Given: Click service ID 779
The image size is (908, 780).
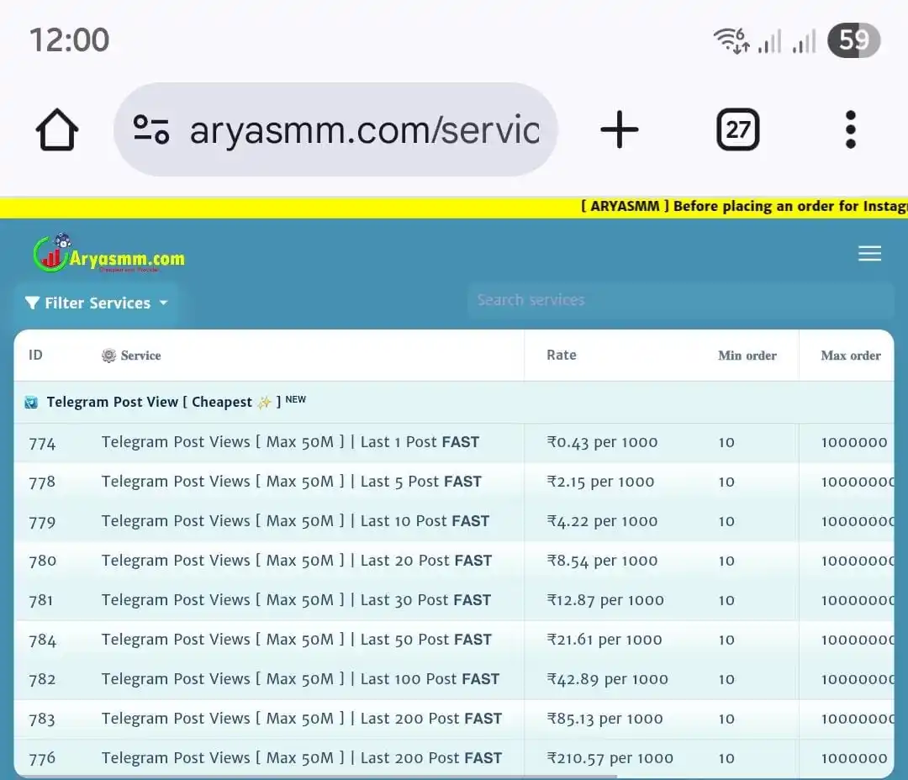Looking at the screenshot, I should coord(42,522).
